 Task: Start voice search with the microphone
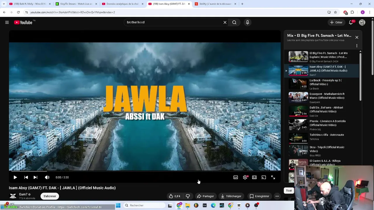247,22
